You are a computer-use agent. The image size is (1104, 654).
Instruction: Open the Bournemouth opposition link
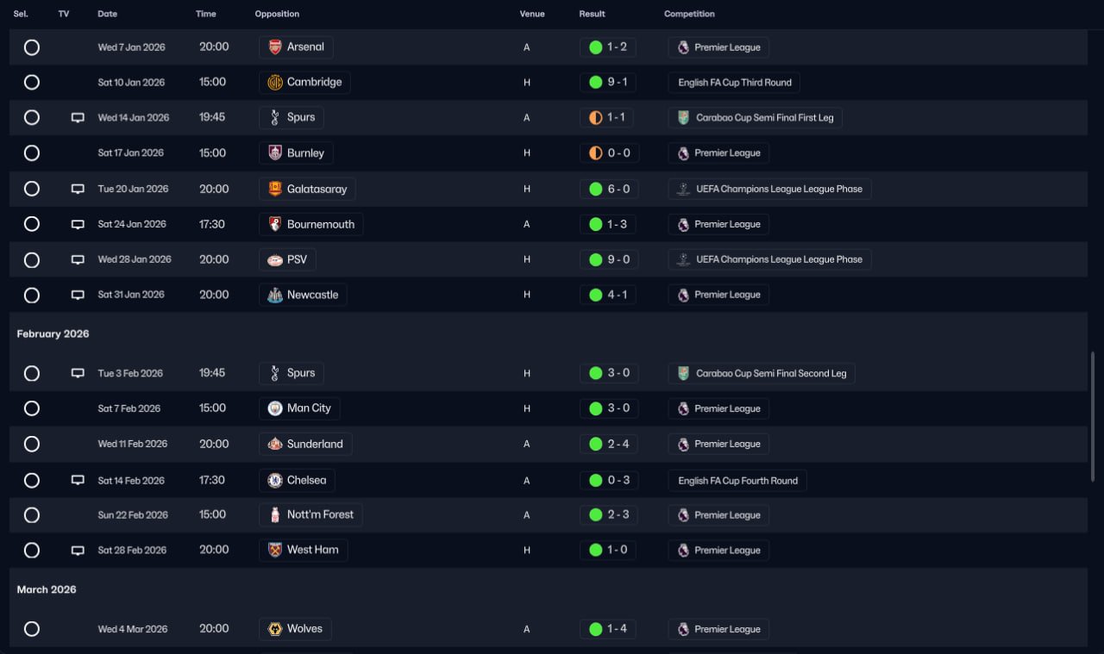320,224
